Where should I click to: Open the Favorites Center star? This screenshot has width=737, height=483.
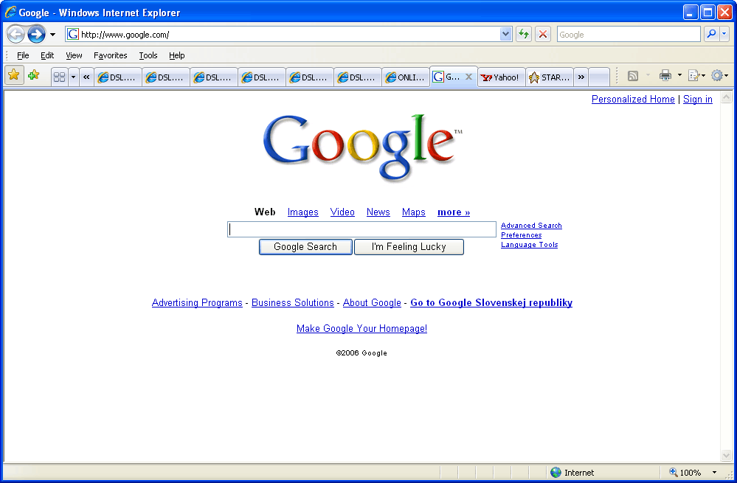tap(14, 75)
